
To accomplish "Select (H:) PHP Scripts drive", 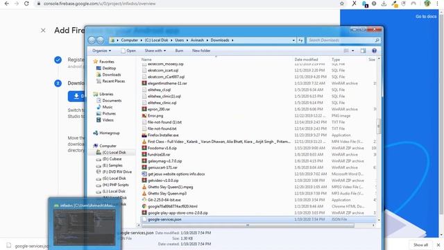I will click(x=112, y=185).
